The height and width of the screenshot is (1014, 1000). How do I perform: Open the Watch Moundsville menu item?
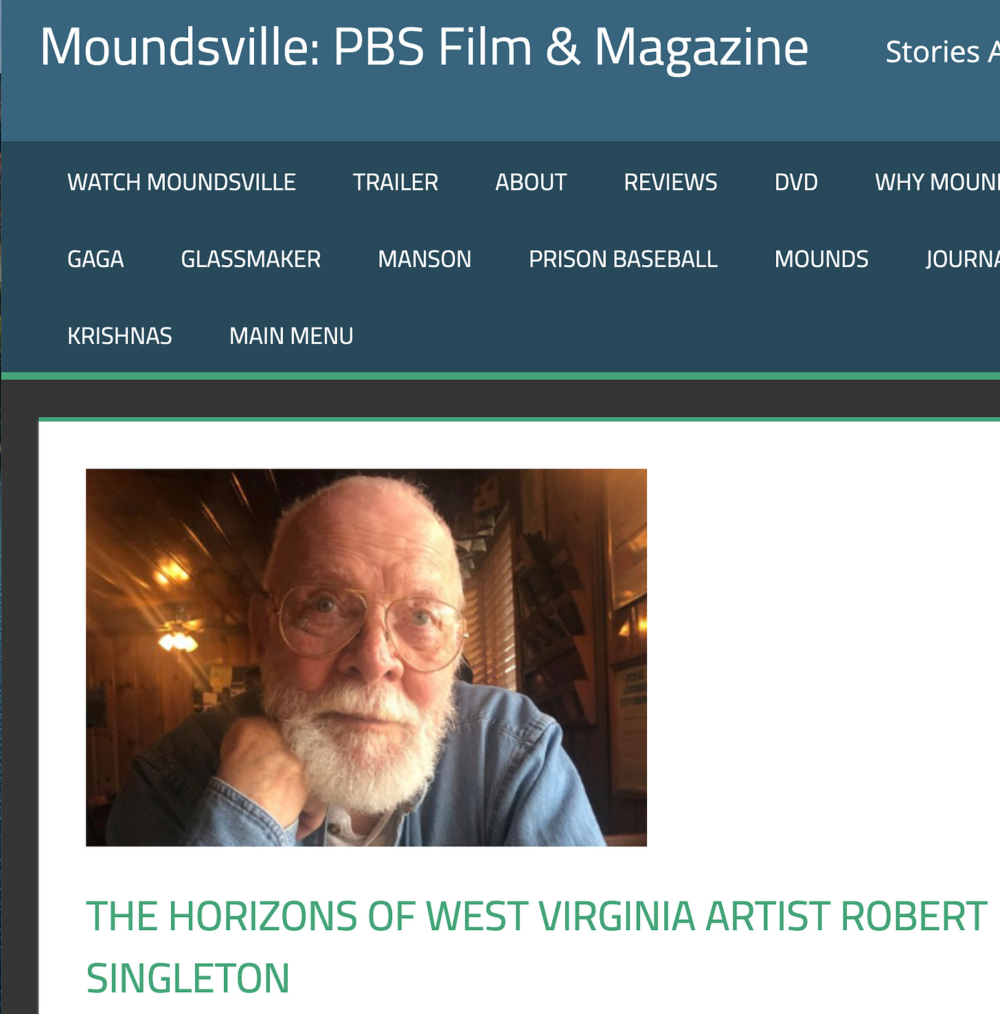click(x=181, y=182)
